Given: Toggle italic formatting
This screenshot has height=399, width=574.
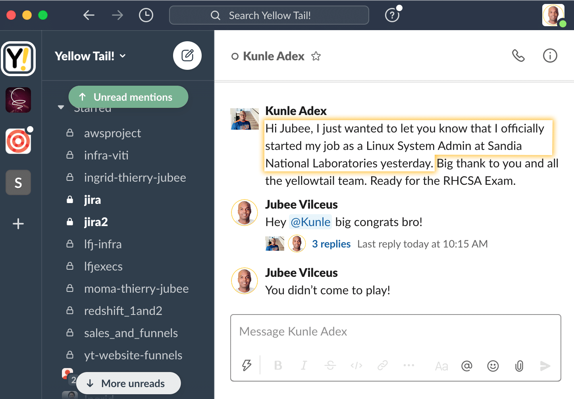Looking at the screenshot, I should pos(304,365).
